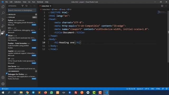This screenshot has width=169, height=95.
Task: Collapse the INSTALLED extensions section
Action: (22, 15)
